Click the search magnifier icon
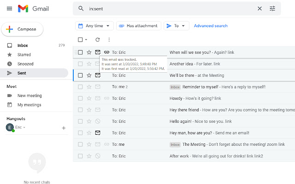Viewport: 295px width, 184px height. [x=81, y=8]
